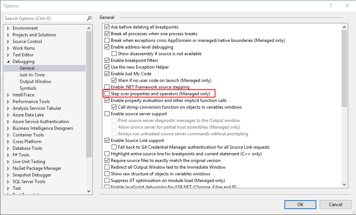
Task: Expand the IntelliTrace options node
Action: (x=8, y=95)
